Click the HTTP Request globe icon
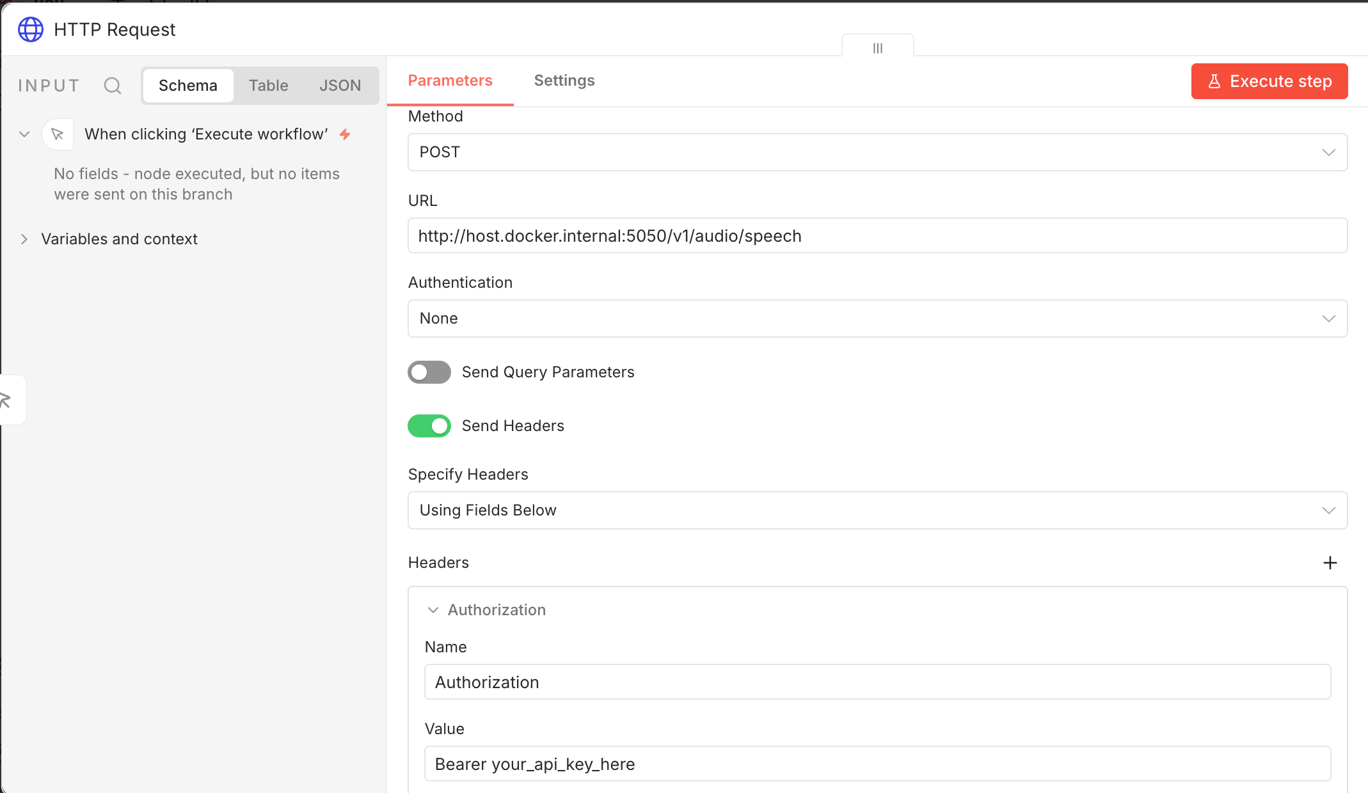 click(30, 29)
